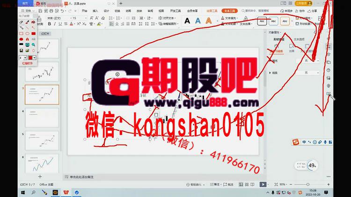The image size is (351, 197).
Task: Click the bulleted list icon
Action: tap(111, 18)
